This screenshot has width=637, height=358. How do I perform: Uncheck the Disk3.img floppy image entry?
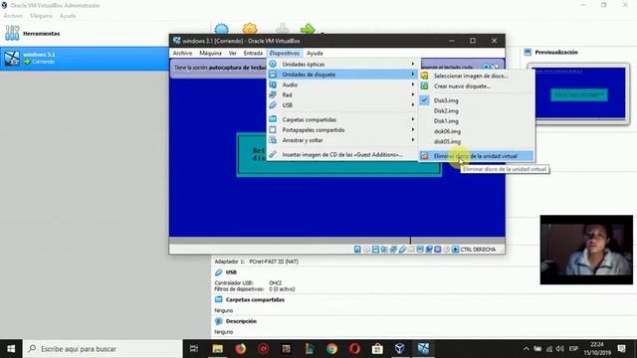pyautogui.click(x=476, y=100)
